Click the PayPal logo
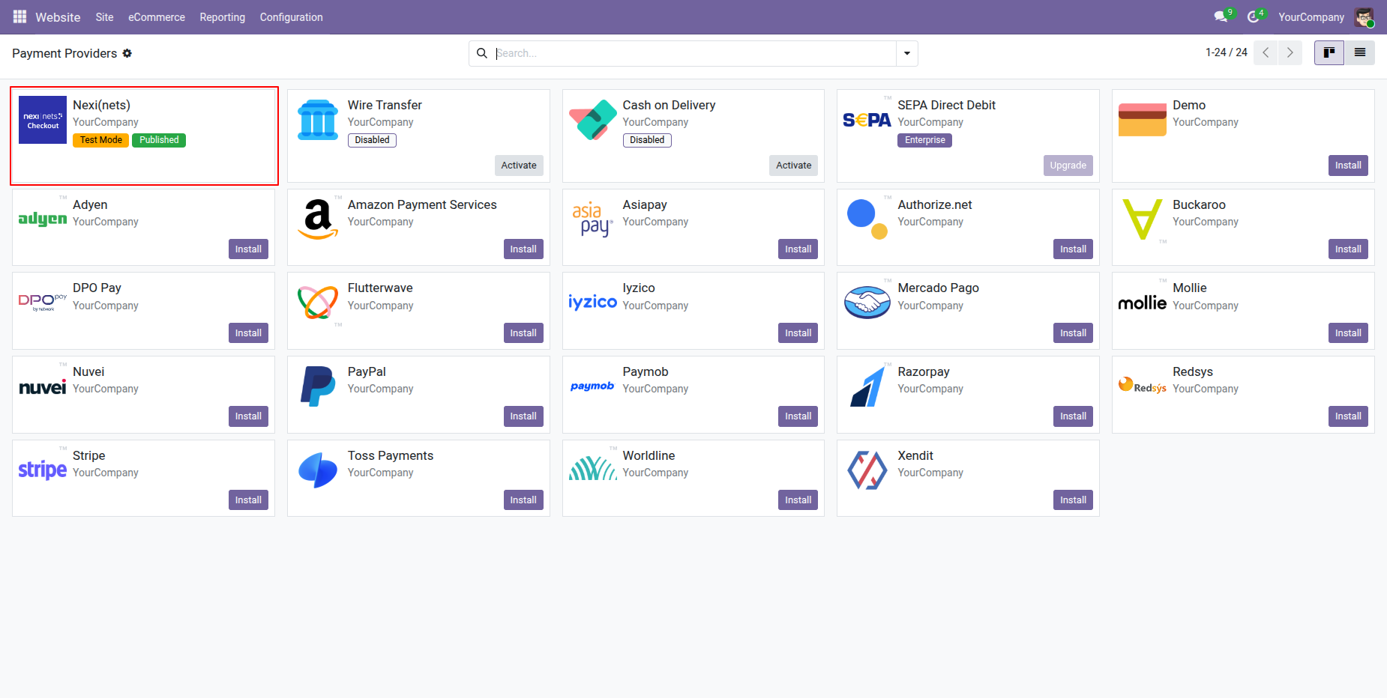The image size is (1387, 698). (x=318, y=386)
